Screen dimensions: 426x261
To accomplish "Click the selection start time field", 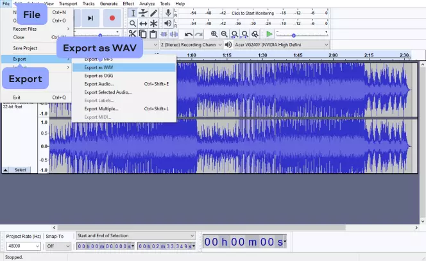I will pos(105,246).
